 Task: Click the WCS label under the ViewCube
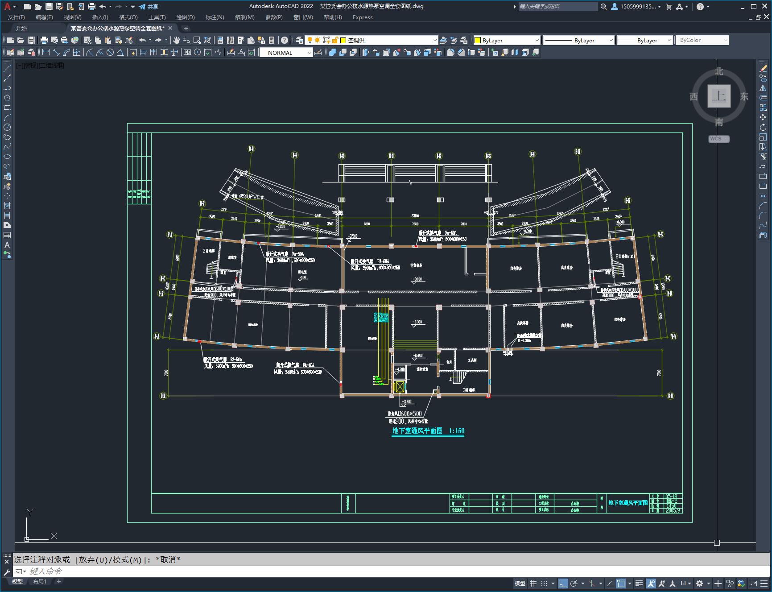tap(719, 139)
